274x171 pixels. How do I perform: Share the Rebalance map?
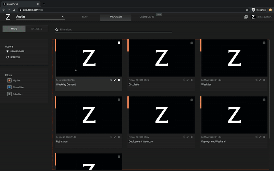[111, 137]
